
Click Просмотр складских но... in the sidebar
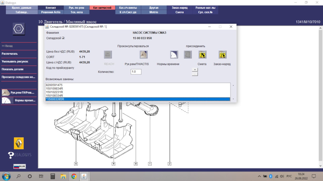coord(19,77)
